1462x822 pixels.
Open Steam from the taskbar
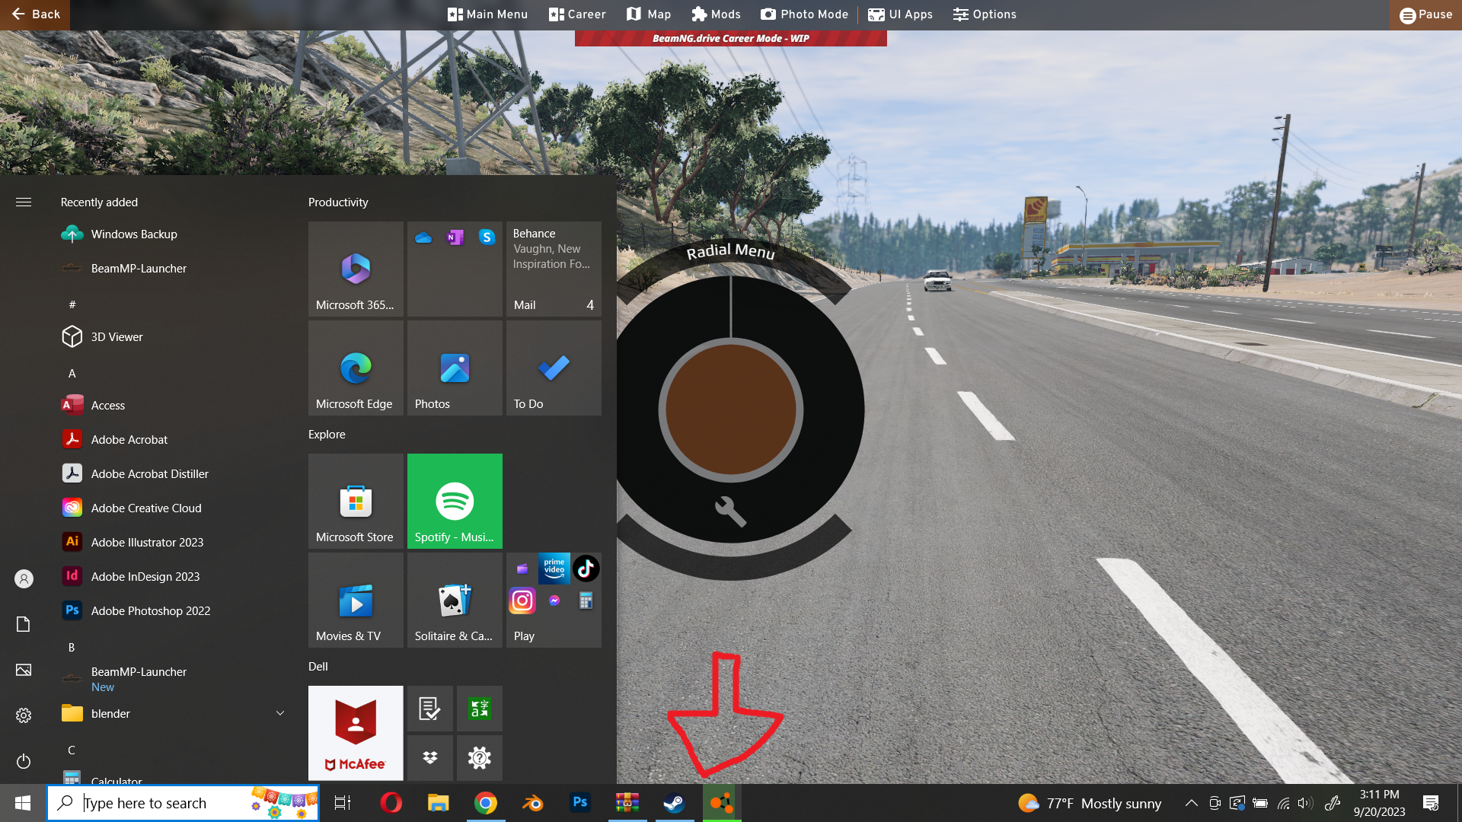pyautogui.click(x=674, y=802)
